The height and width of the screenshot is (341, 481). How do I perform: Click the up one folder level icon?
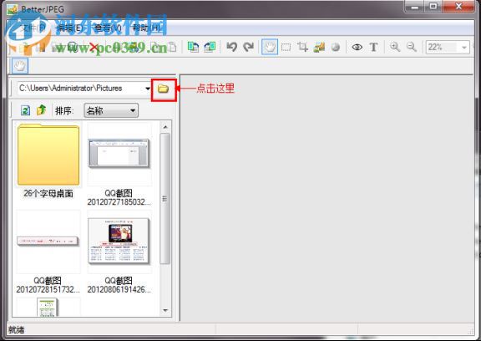point(41,109)
